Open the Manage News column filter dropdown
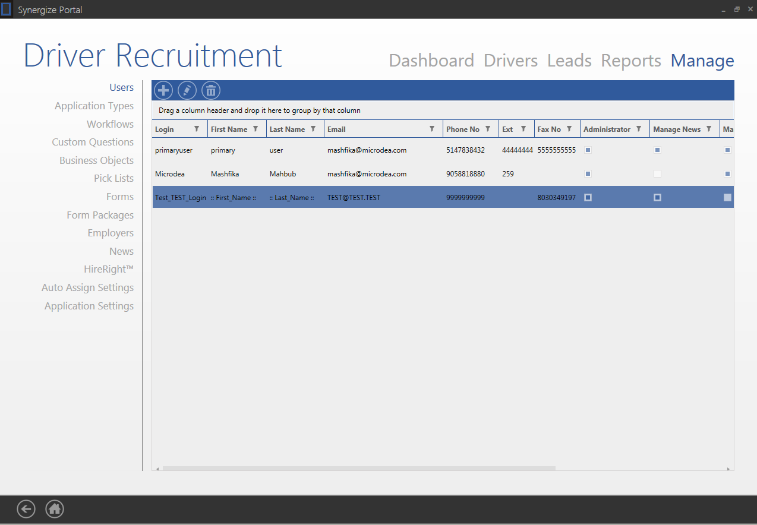 [709, 129]
